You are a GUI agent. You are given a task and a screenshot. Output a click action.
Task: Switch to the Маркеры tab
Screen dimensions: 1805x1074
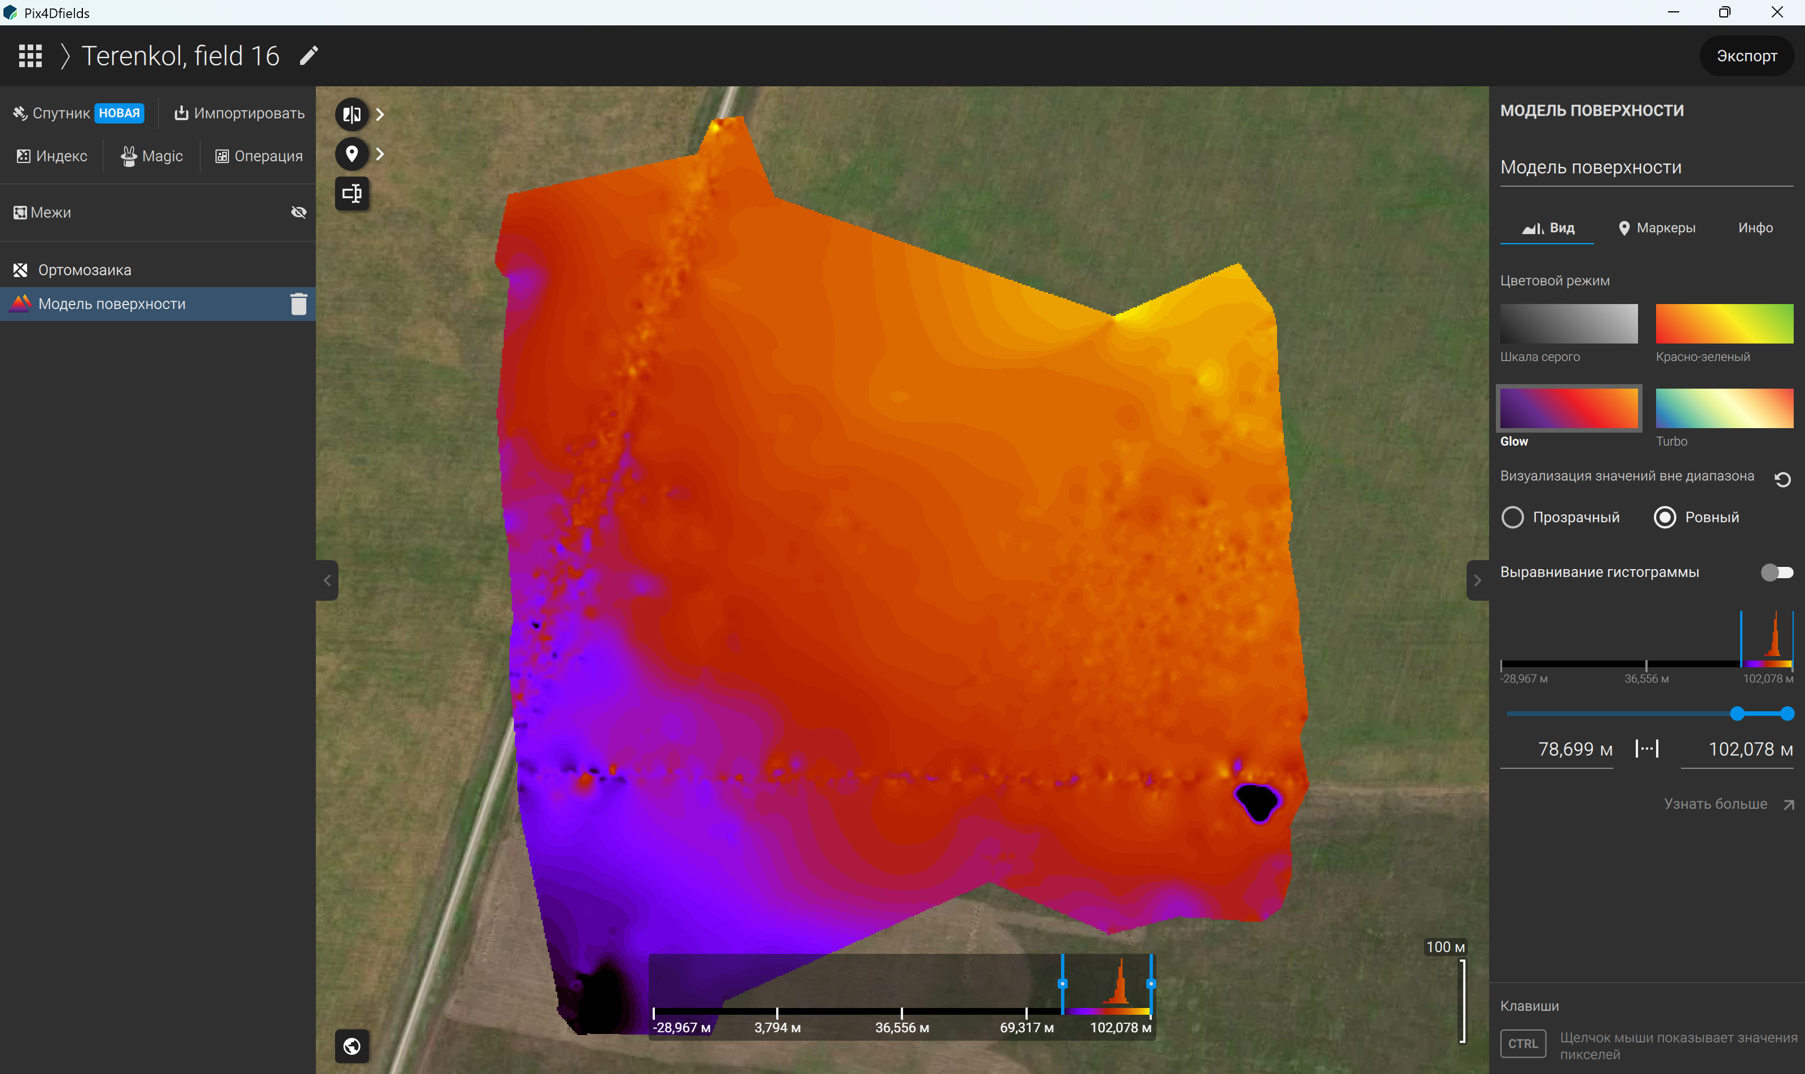tap(1657, 228)
